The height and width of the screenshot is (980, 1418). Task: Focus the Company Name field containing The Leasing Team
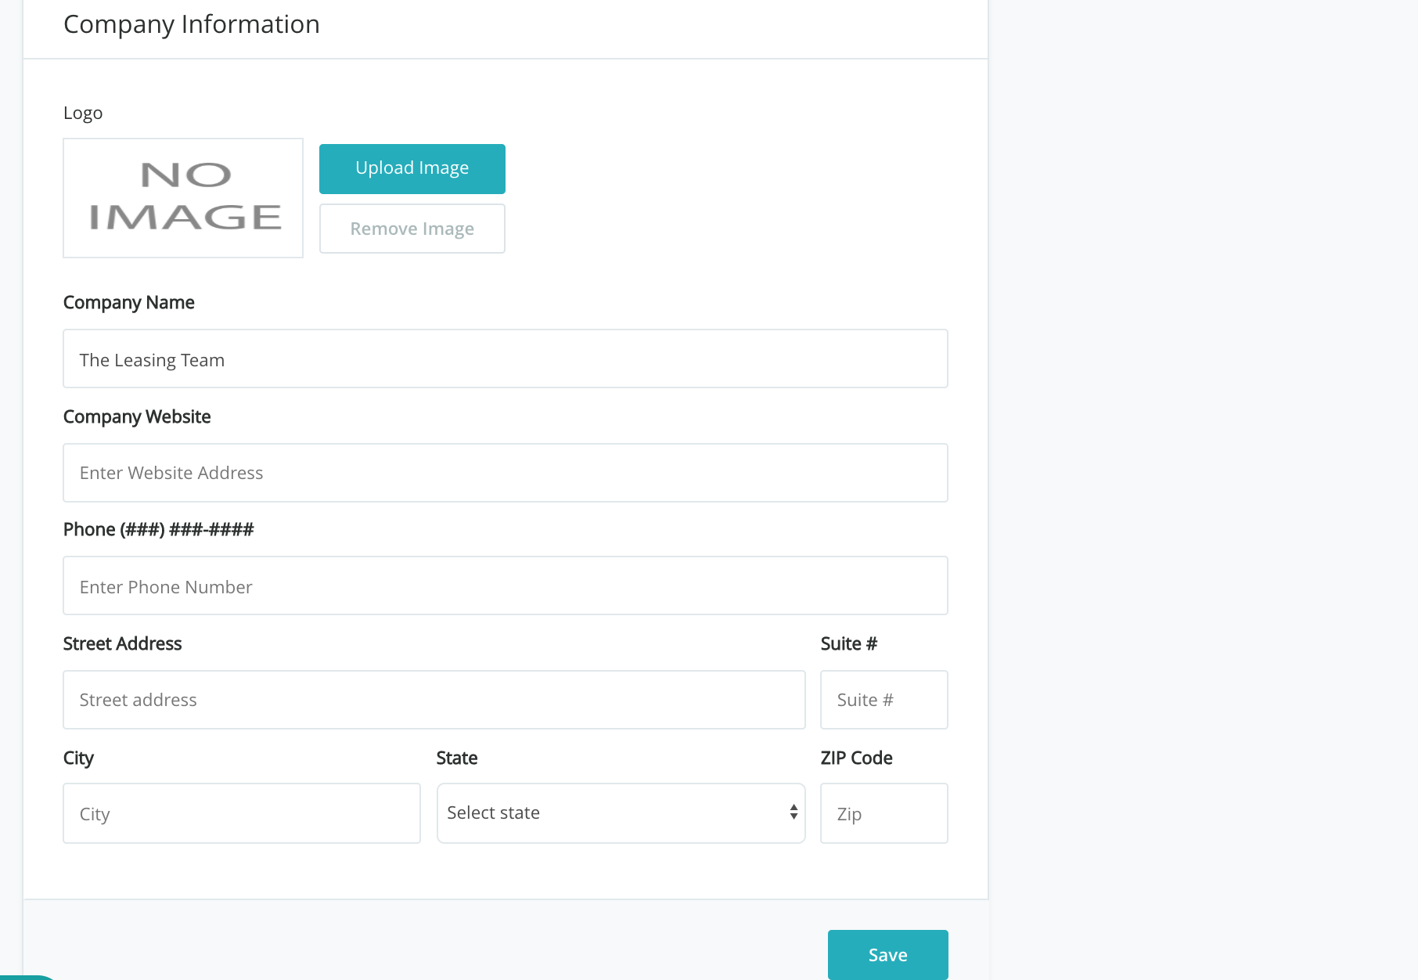click(505, 359)
